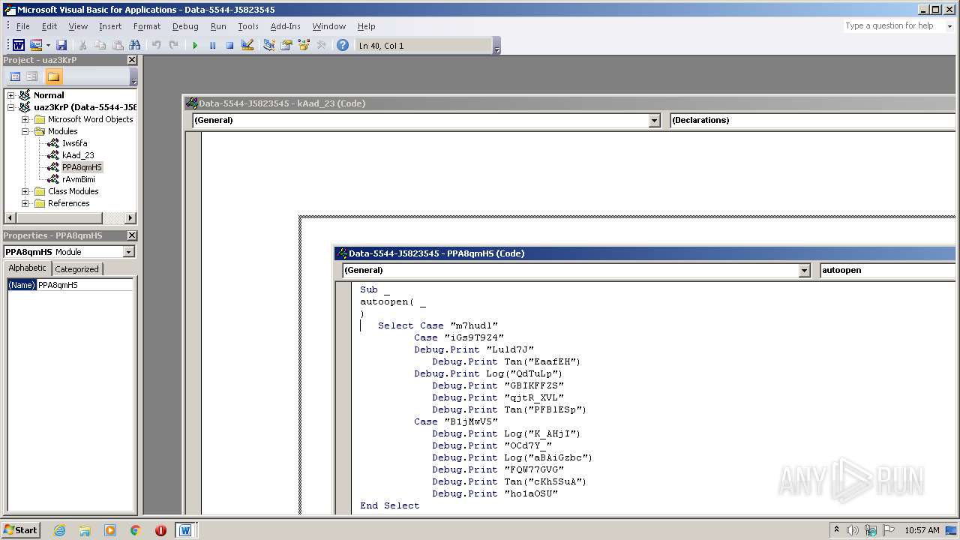This screenshot has height=540, width=960.
Task: Toggle Folders icon in Project panel
Action: pyautogui.click(x=53, y=76)
